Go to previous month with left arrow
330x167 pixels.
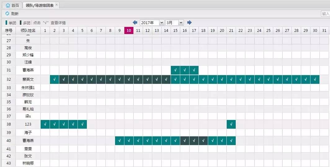click(135, 23)
